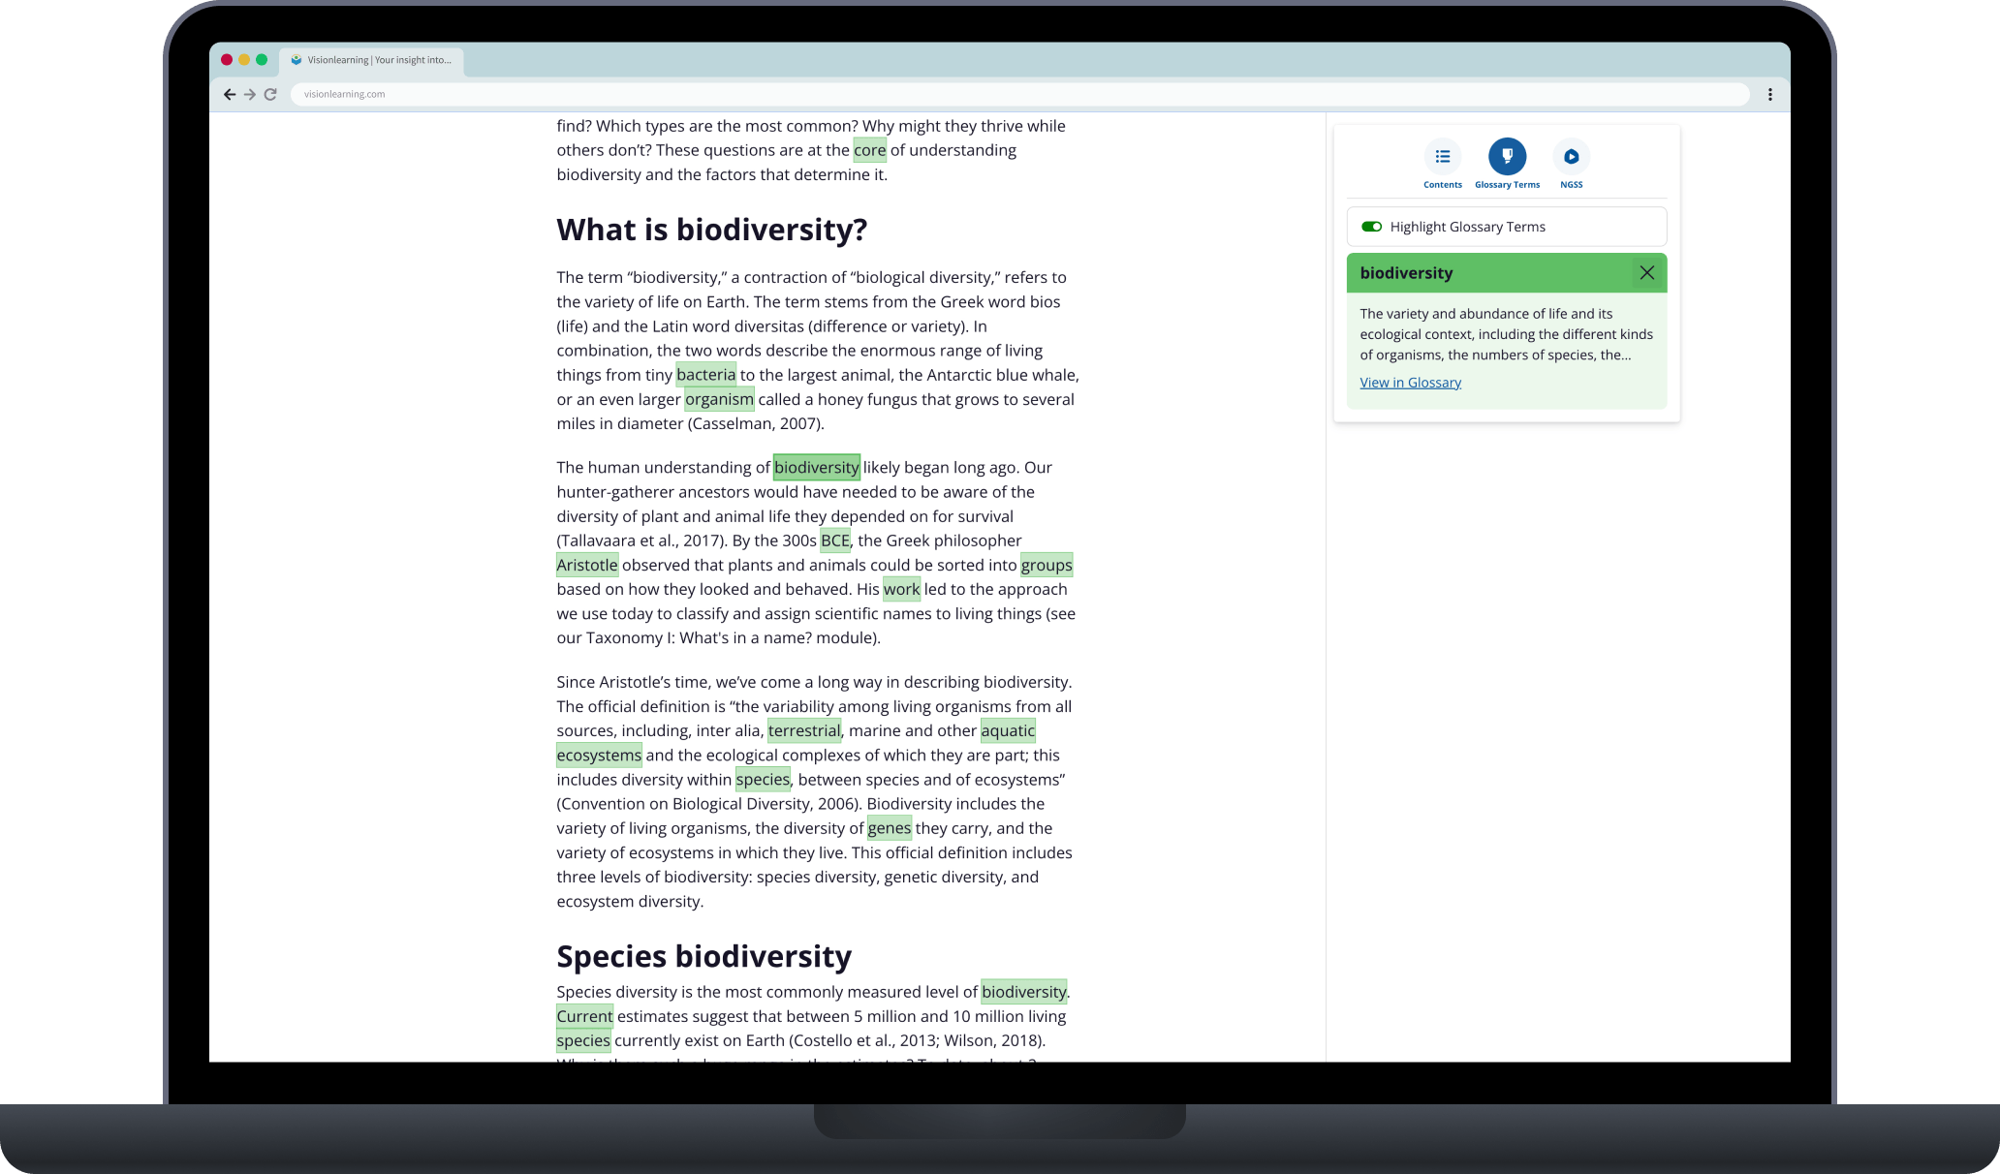Close the biodiversity glossary tooltip

coord(1646,271)
